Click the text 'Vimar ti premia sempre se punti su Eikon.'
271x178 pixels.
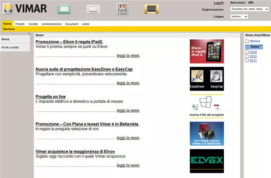(72, 47)
